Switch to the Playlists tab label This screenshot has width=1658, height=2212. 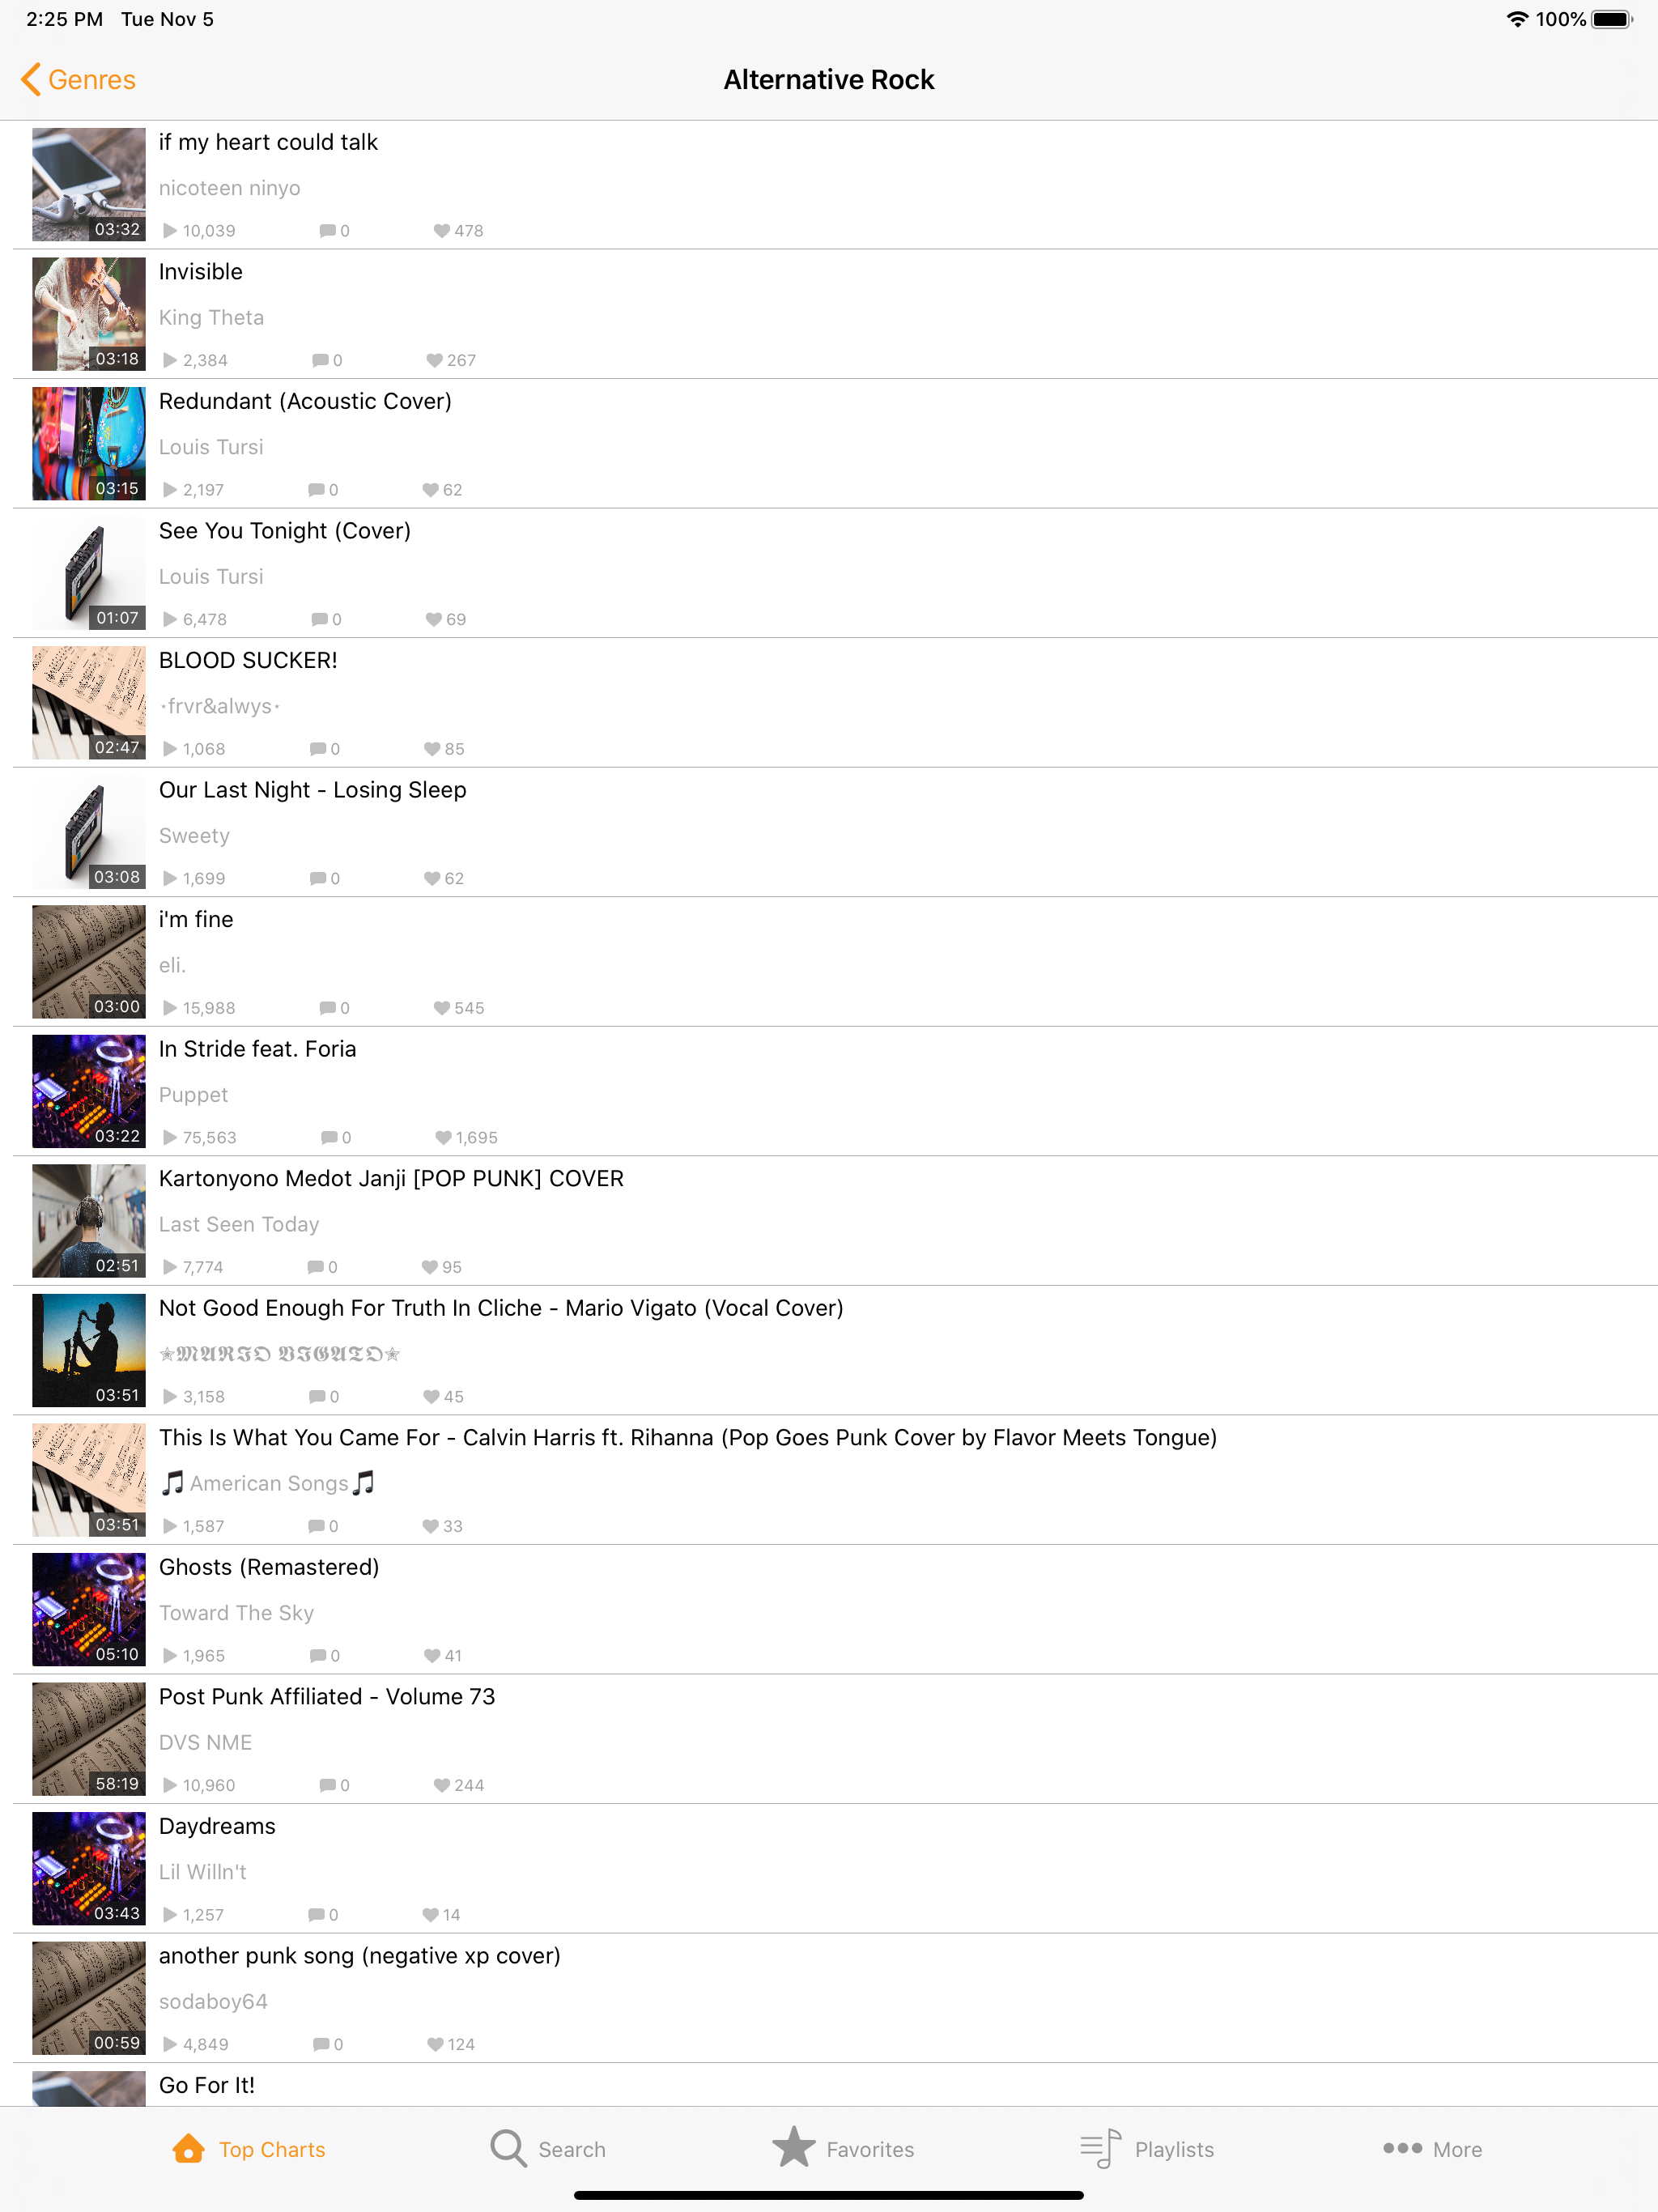coord(1174,2149)
